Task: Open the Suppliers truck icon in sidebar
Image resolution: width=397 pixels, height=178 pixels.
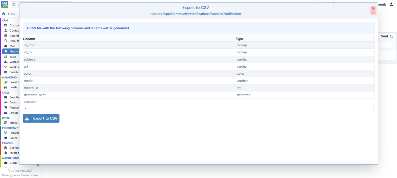Action: tap(6, 97)
